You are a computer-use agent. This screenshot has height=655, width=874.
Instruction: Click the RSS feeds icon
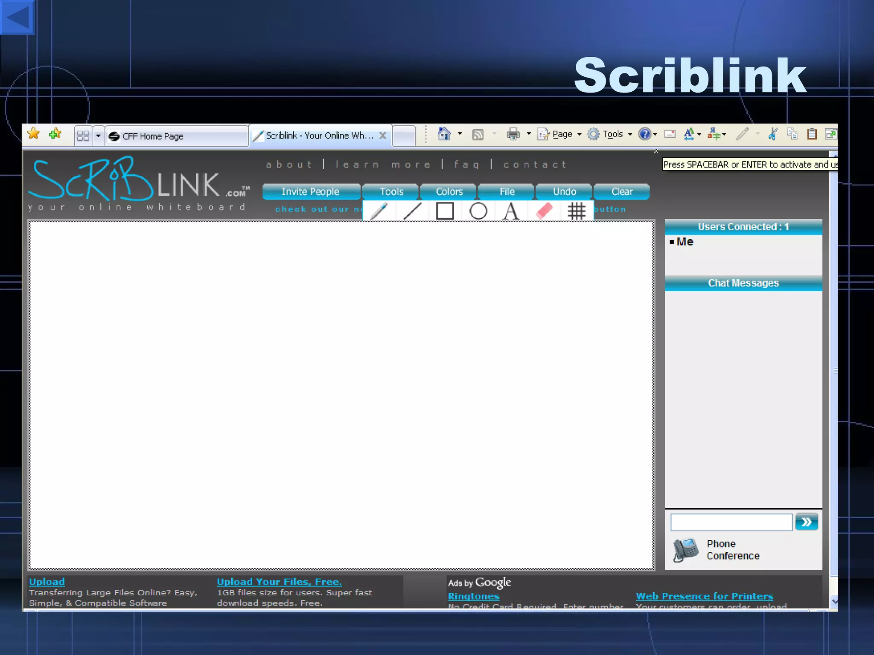(x=478, y=135)
